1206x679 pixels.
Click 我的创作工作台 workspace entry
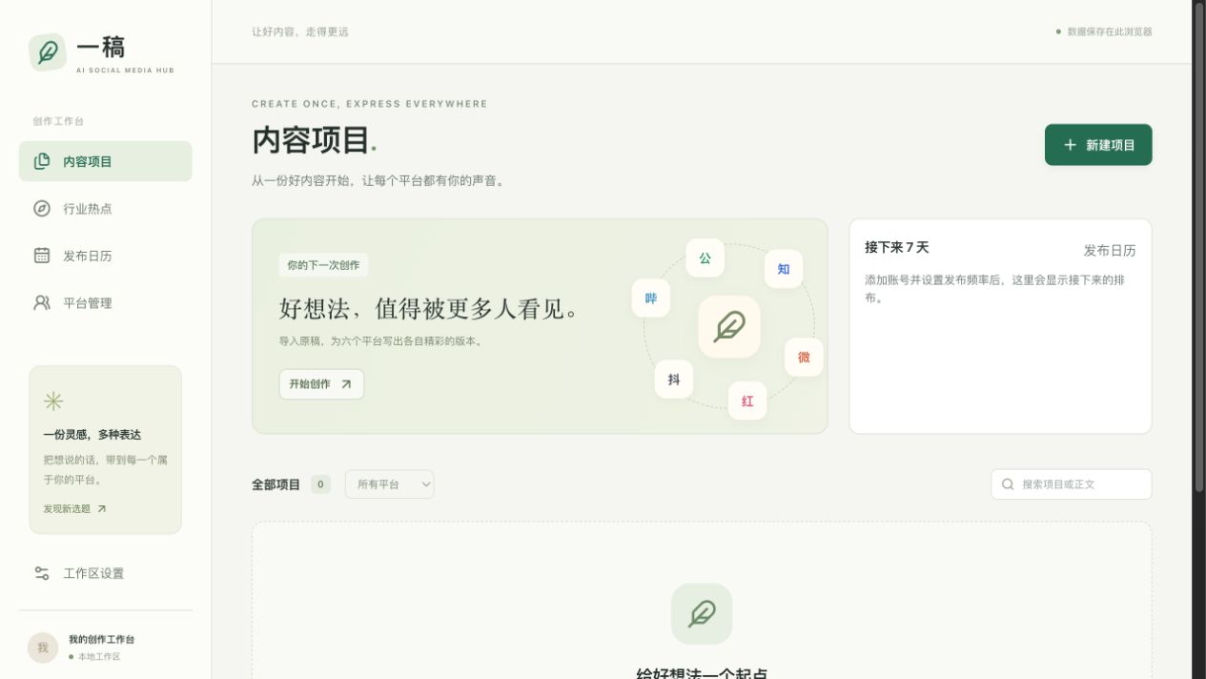coord(105,648)
